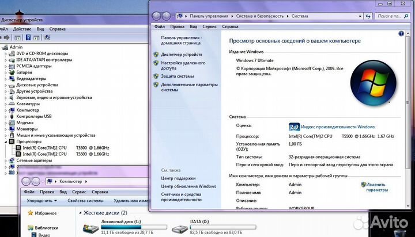Select the Мониторы tree row text
Viewport: 415px width, 237px height.
point(27,129)
